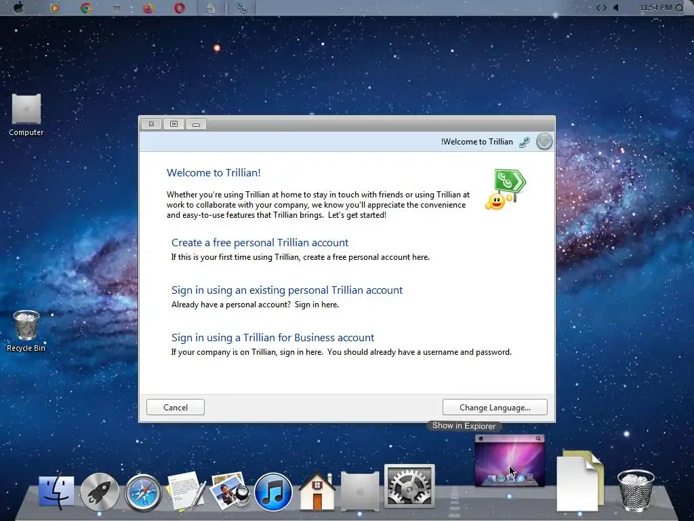The width and height of the screenshot is (694, 521).
Task: Click the Show in Explorer tooltip label
Action: pyautogui.click(x=464, y=426)
